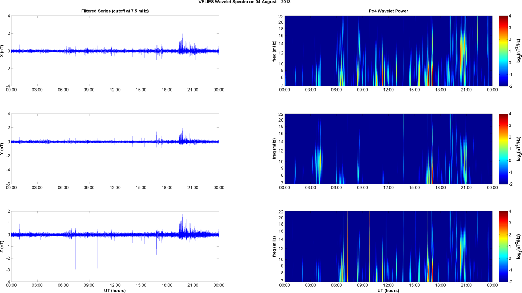Viewport: 522px width, 293px height.
Task: Click freq (mHz) label of top spectrogram
Action: [x=274, y=51]
